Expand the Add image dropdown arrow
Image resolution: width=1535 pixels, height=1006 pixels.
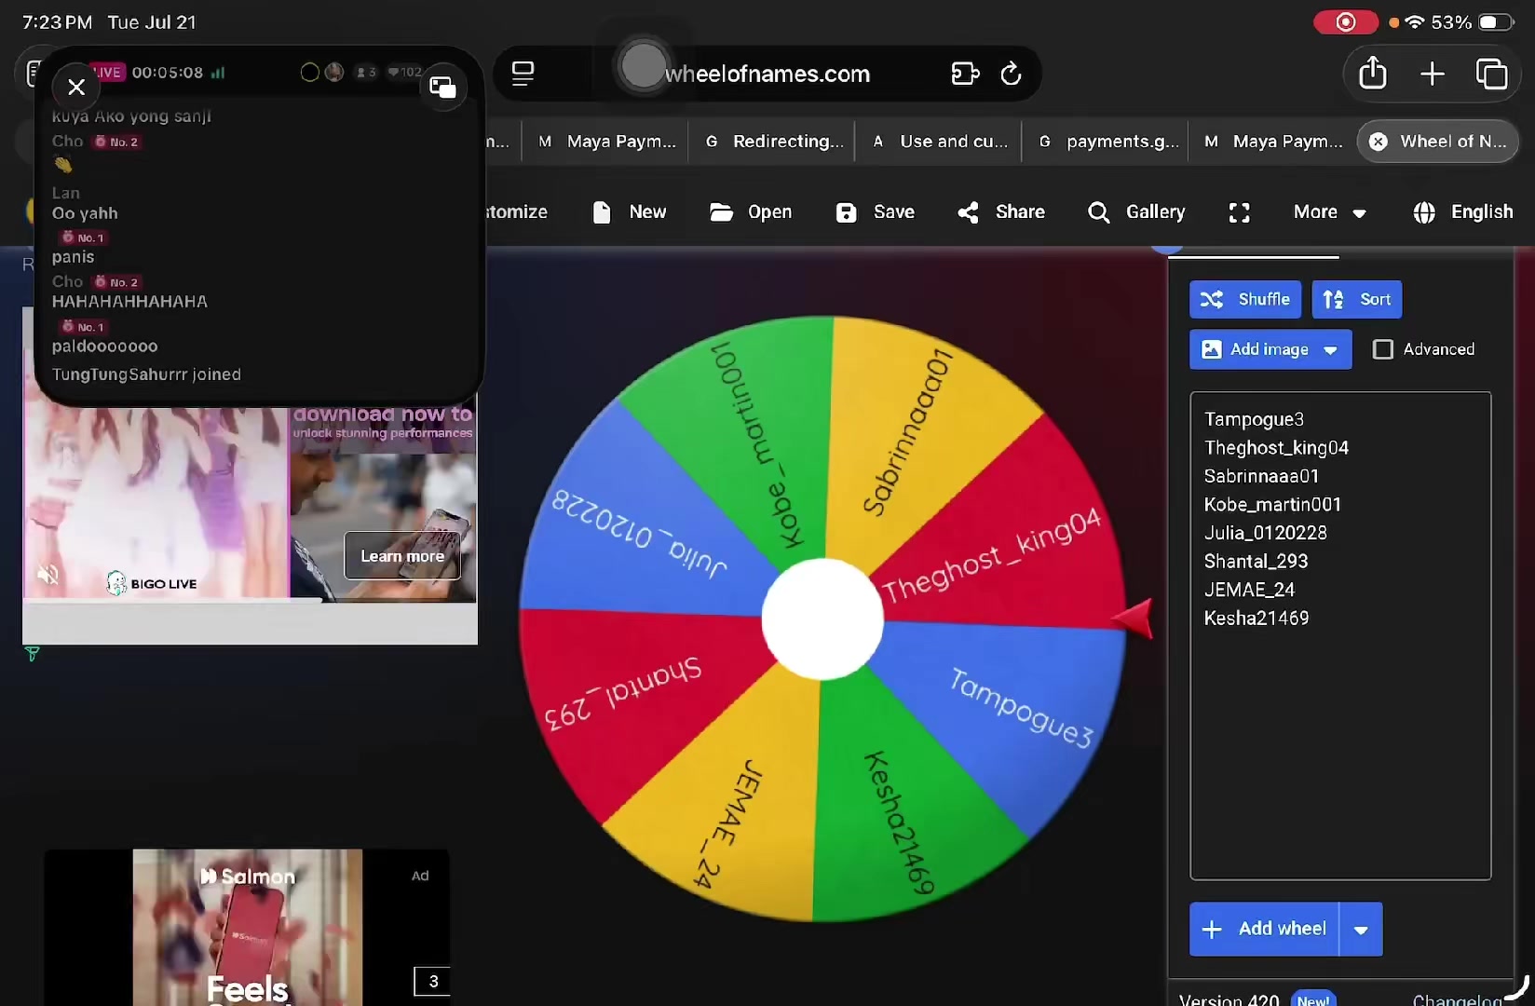pos(1330,350)
